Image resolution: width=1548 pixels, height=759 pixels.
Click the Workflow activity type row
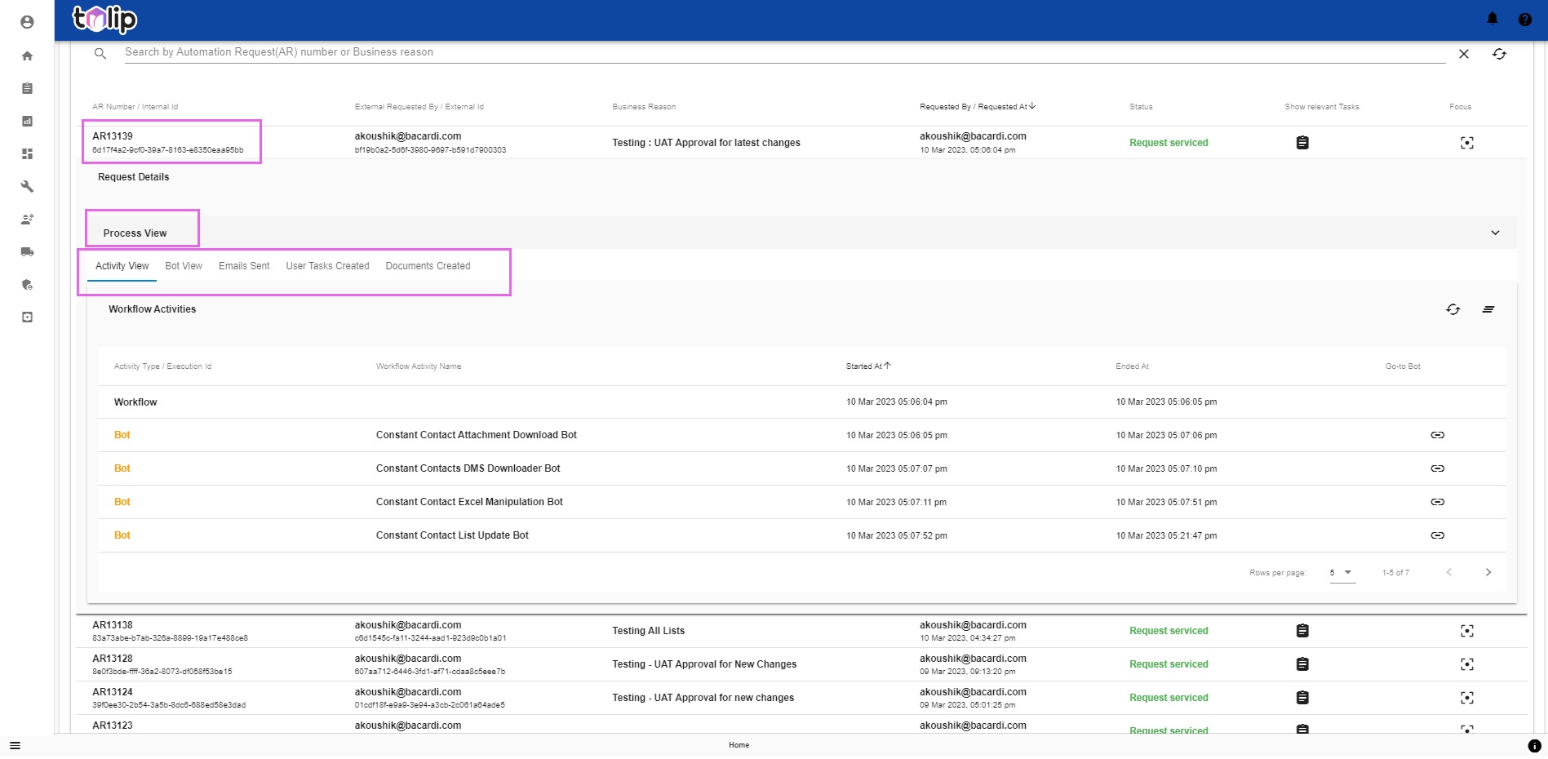click(x=801, y=402)
